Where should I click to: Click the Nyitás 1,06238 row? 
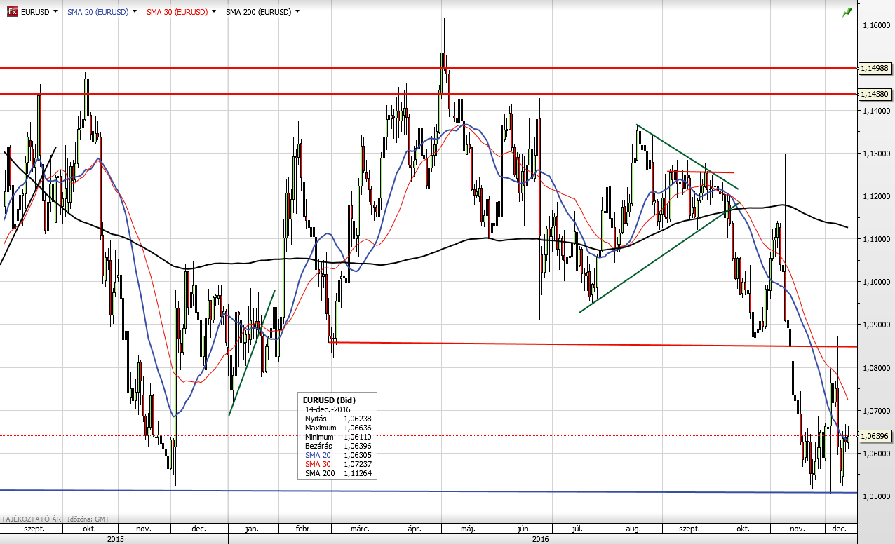pos(338,419)
